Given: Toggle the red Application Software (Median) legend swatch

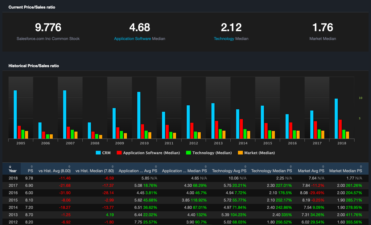Looking at the screenshot, I should [119, 153].
